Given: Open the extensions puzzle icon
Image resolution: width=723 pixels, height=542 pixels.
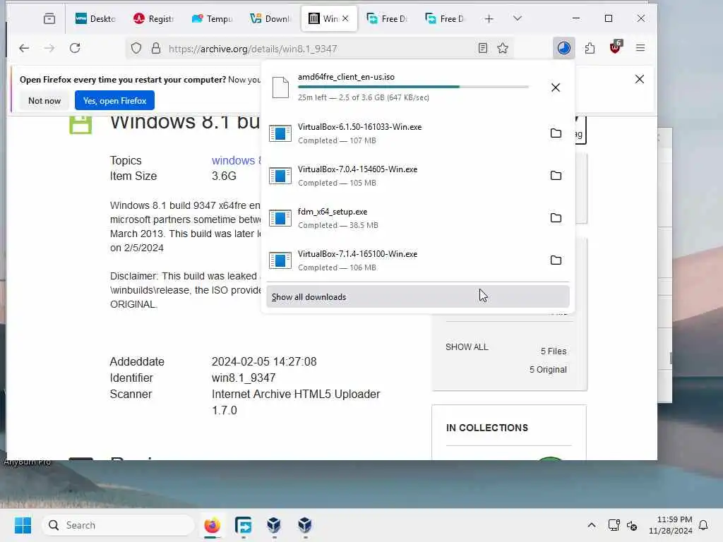Looking at the screenshot, I should pyautogui.click(x=590, y=48).
